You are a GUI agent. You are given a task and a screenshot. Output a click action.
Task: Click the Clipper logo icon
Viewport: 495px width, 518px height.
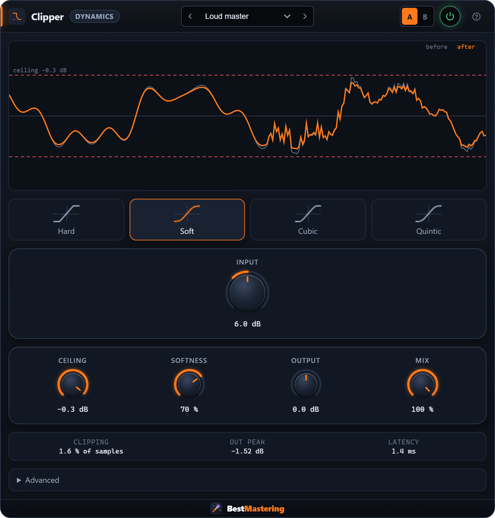pos(17,16)
